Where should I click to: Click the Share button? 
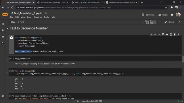pos(163,15)
